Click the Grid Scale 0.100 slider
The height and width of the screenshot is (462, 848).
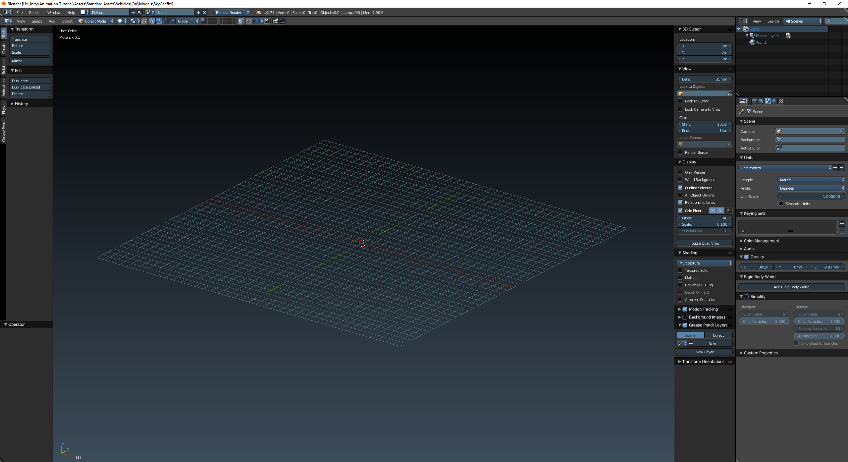(x=705, y=224)
